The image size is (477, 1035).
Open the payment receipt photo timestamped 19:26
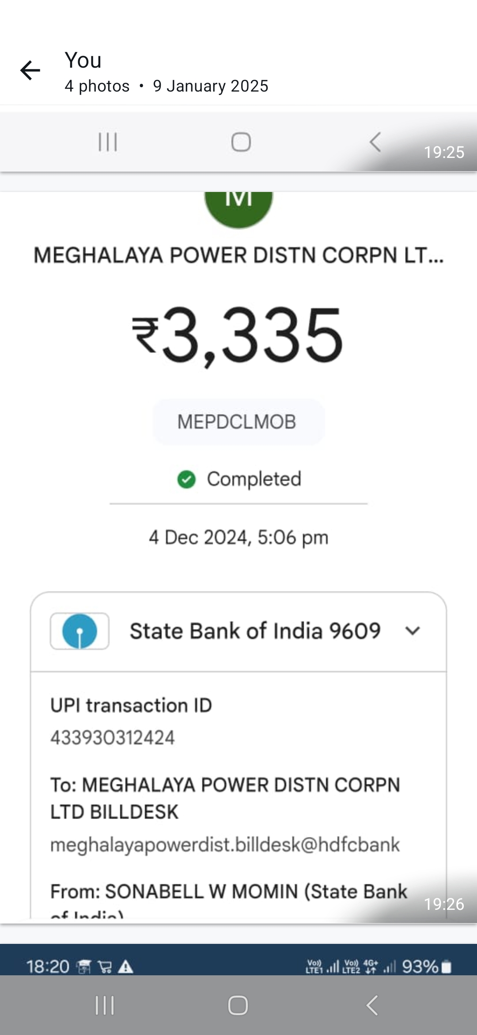[238, 557]
